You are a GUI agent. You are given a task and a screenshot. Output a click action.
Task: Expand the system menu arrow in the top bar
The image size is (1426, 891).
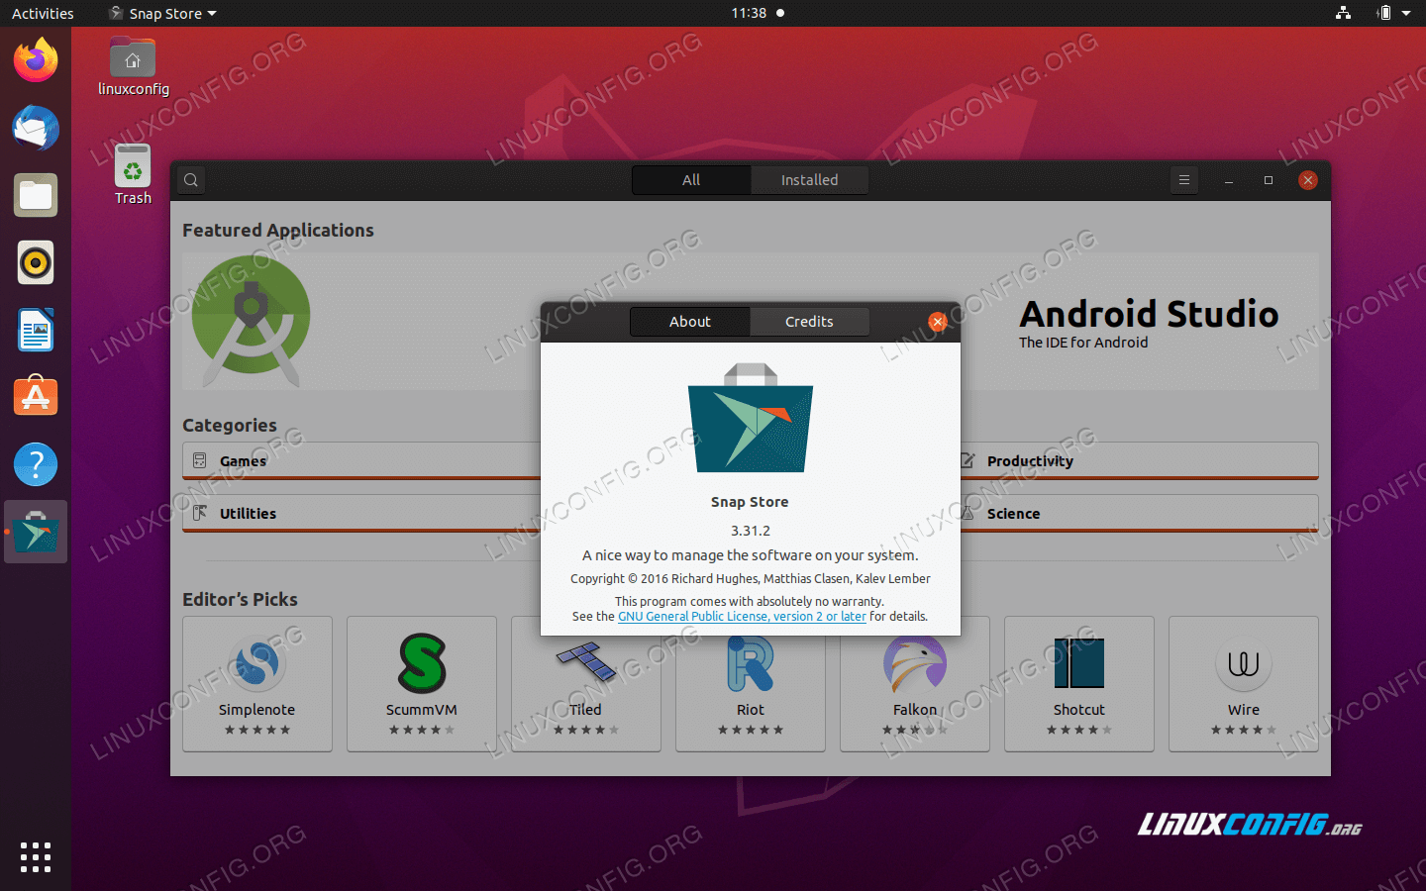click(1406, 14)
